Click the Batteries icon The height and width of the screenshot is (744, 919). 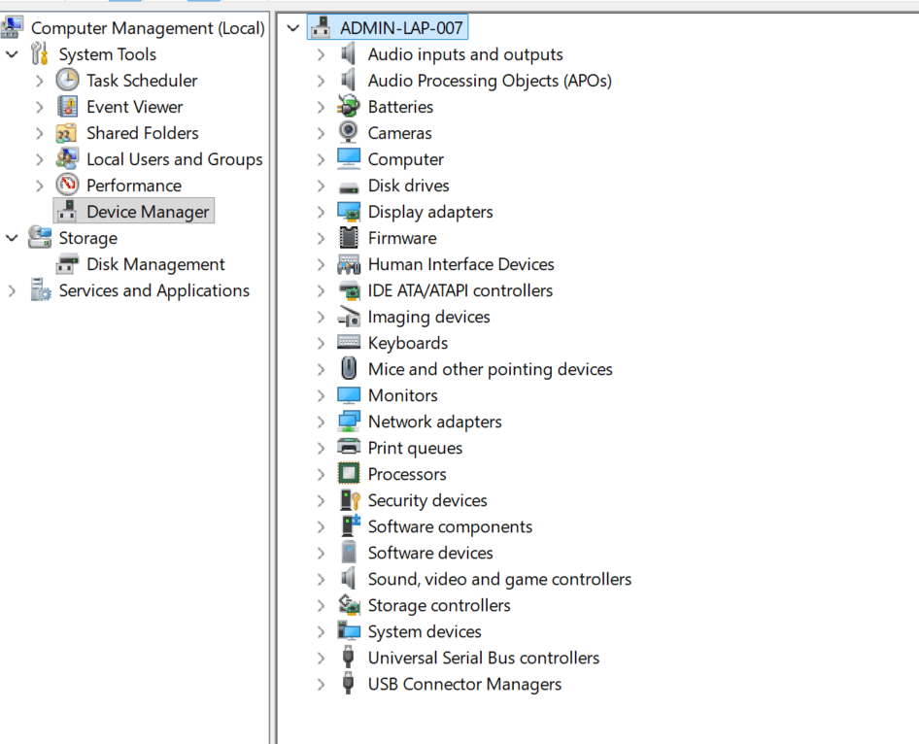[x=349, y=106]
